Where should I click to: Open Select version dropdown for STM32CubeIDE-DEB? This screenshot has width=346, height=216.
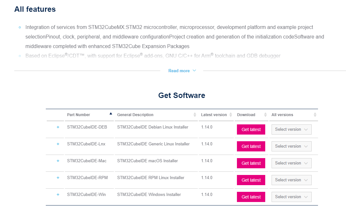(x=292, y=129)
